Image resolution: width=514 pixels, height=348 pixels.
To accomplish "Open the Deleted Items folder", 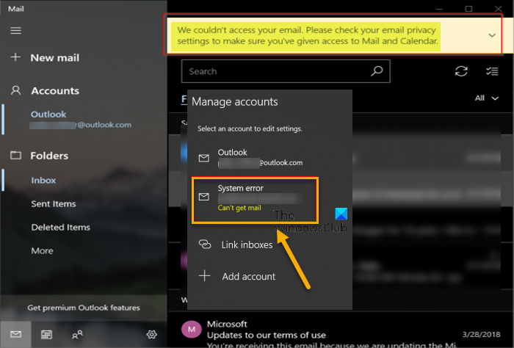I will (x=61, y=227).
